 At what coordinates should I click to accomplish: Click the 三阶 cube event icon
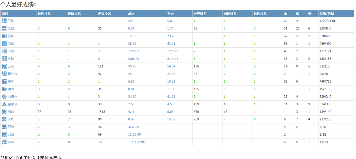[x=4, y=21]
